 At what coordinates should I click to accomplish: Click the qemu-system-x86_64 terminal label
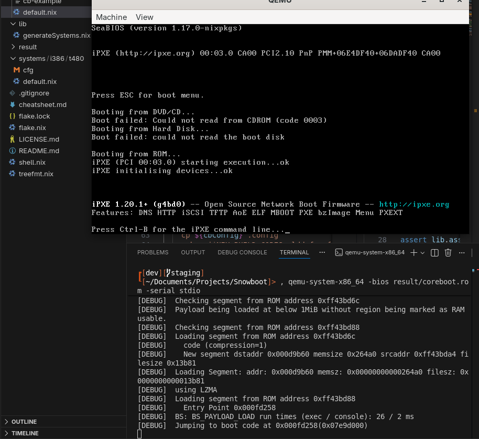coord(374,253)
